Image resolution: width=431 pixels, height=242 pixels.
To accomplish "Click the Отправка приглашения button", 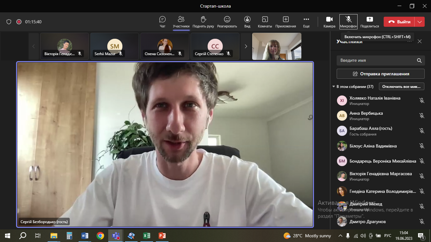I will point(380,74).
